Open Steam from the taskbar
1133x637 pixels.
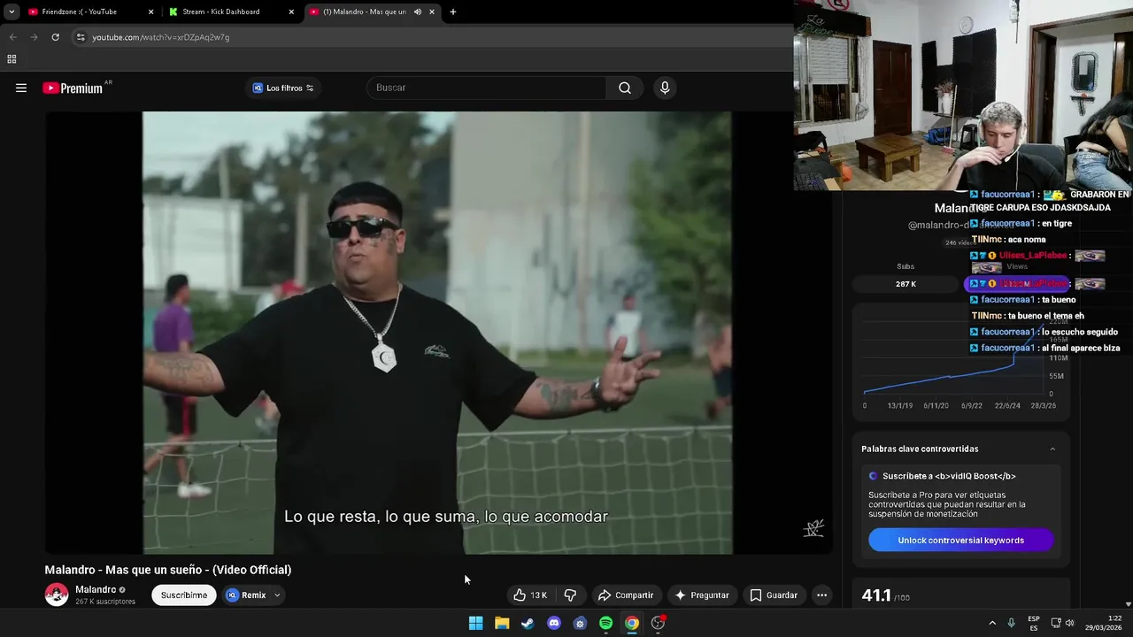[x=528, y=623]
